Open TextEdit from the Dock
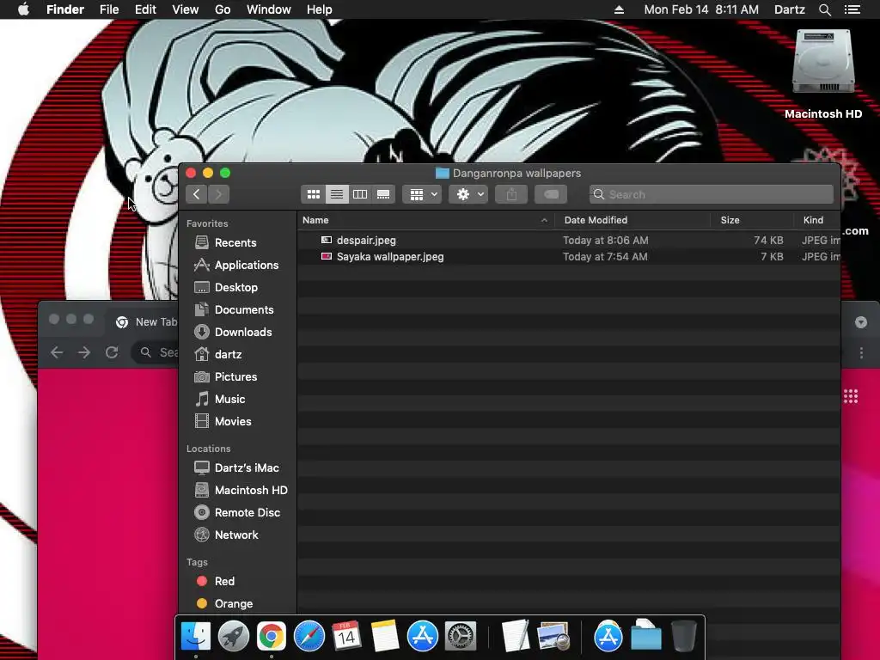880x660 pixels. click(515, 637)
